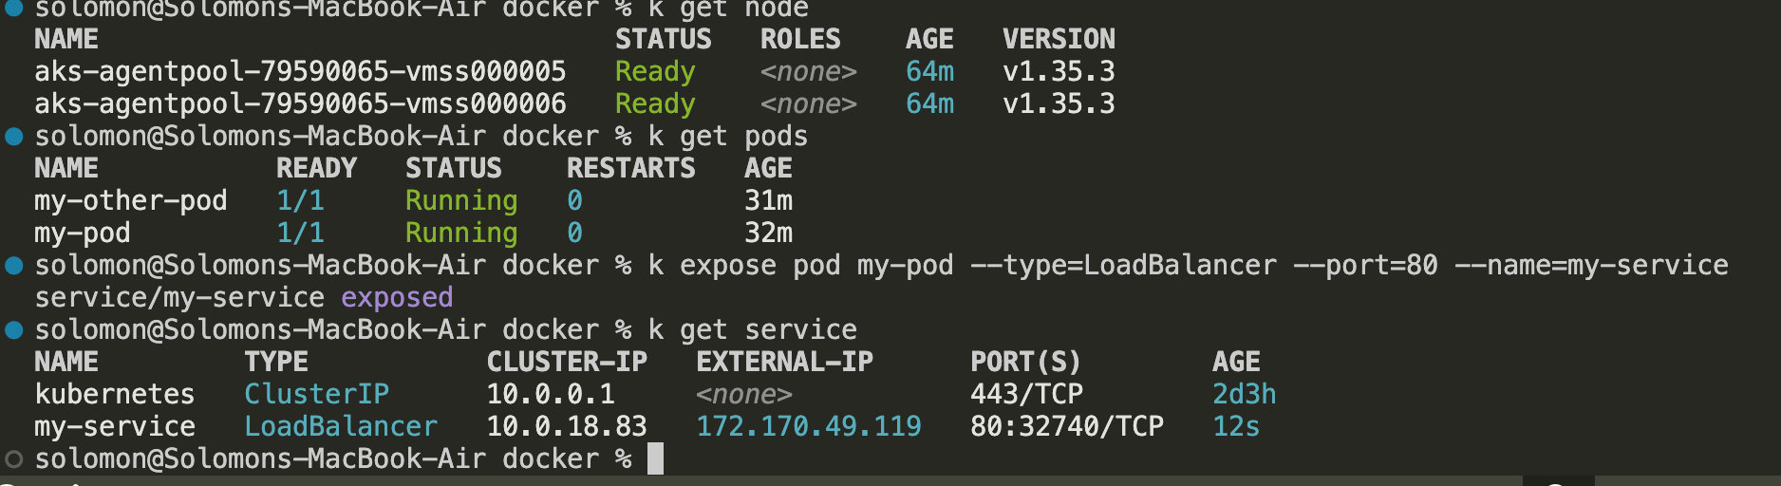This screenshot has height=486, width=1781.
Task: Click version v1.35.3 of node vmss000006
Action: (1059, 103)
